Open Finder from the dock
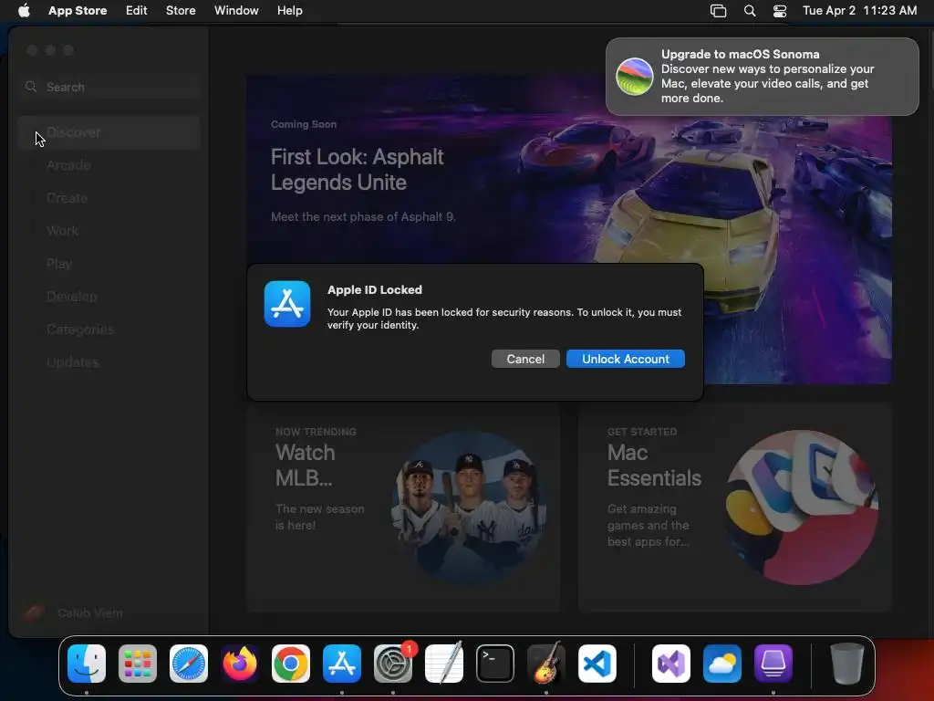Screen dimensions: 934x701 (87, 664)
